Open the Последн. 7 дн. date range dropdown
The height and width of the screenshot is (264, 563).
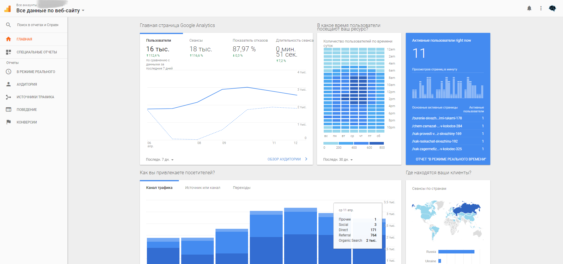160,160
